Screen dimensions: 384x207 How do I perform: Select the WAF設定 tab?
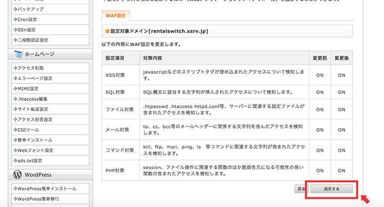pyautogui.click(x=116, y=15)
